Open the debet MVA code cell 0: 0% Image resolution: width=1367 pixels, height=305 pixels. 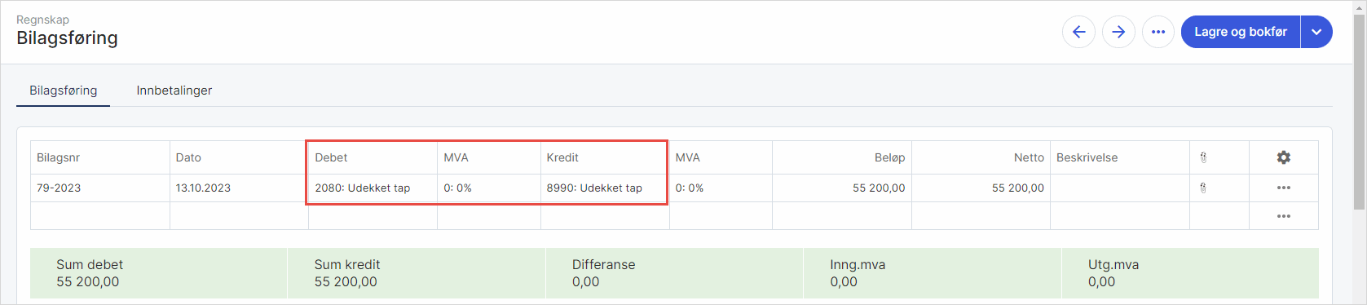(x=489, y=188)
